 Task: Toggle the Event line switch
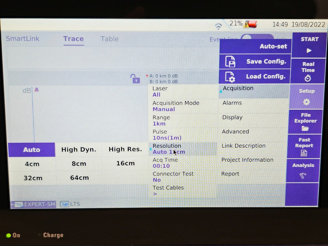(257, 38)
